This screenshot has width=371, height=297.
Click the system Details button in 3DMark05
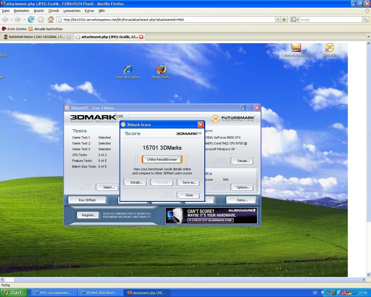[x=243, y=161]
